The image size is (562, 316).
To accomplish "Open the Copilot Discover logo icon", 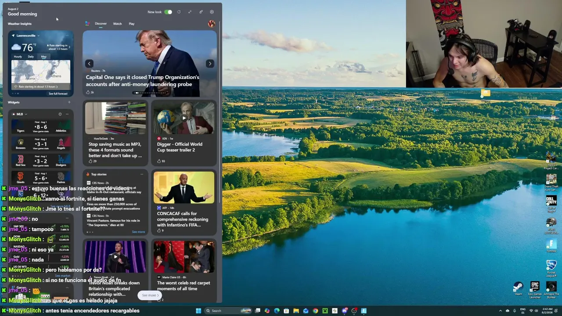I will point(87,24).
